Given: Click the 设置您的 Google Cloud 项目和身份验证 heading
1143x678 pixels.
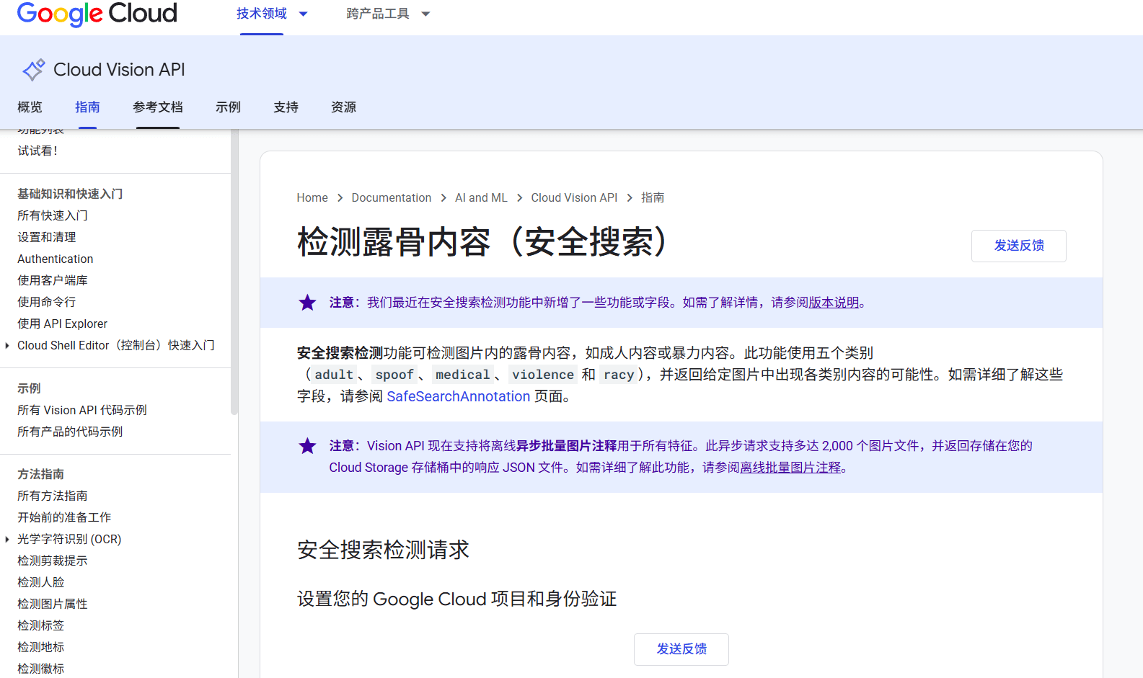Looking at the screenshot, I should (x=457, y=599).
